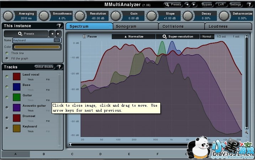
Task: Open the This instance Presets list
Action: pyautogui.click(x=26, y=34)
